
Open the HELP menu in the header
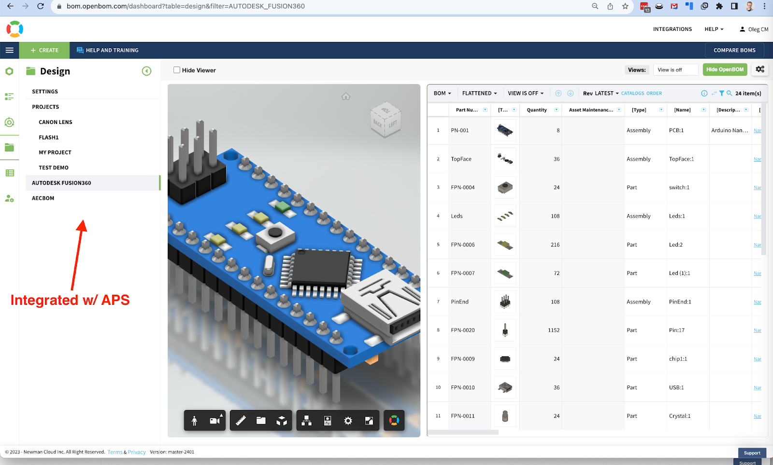pos(714,29)
